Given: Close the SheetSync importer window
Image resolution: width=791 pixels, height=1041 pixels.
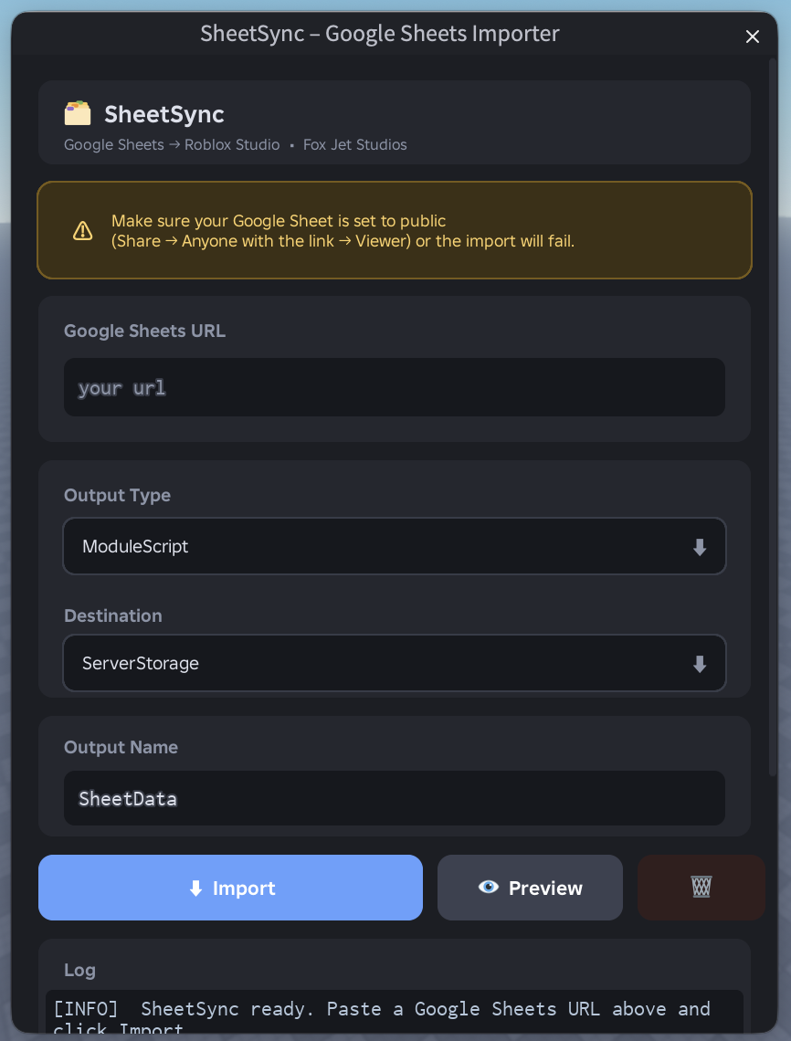Looking at the screenshot, I should point(753,37).
